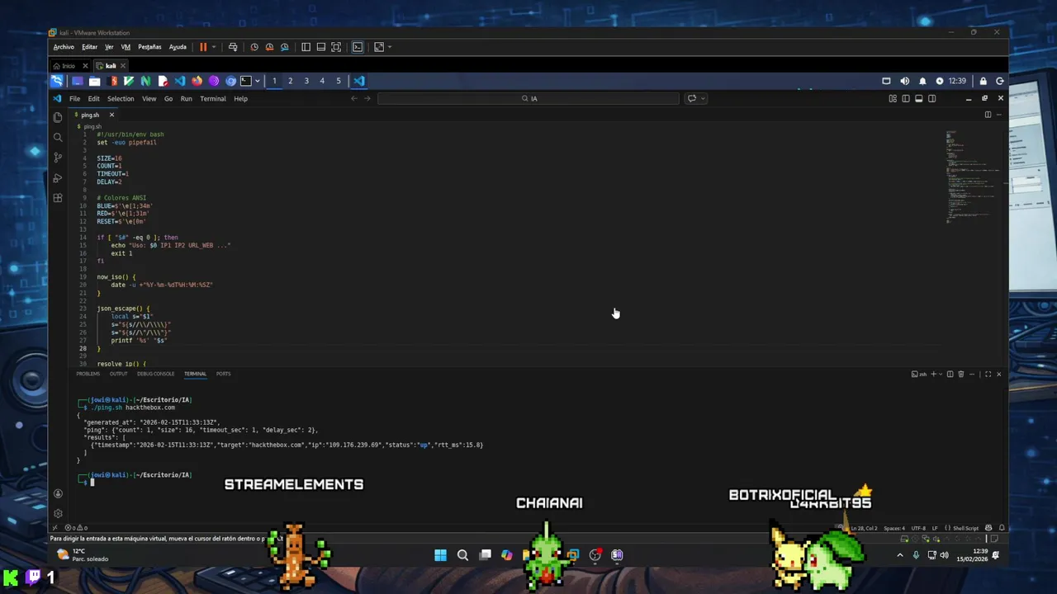Launch the terminal emulator from Kali panel
The width and height of the screenshot is (1057, 594).
coord(246,81)
